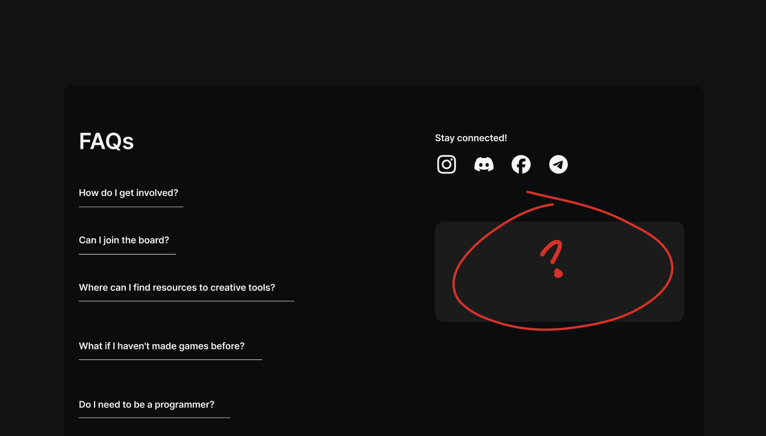Viewport: 766px width, 436px height.
Task: Open the Discord server icon
Action: coord(484,165)
